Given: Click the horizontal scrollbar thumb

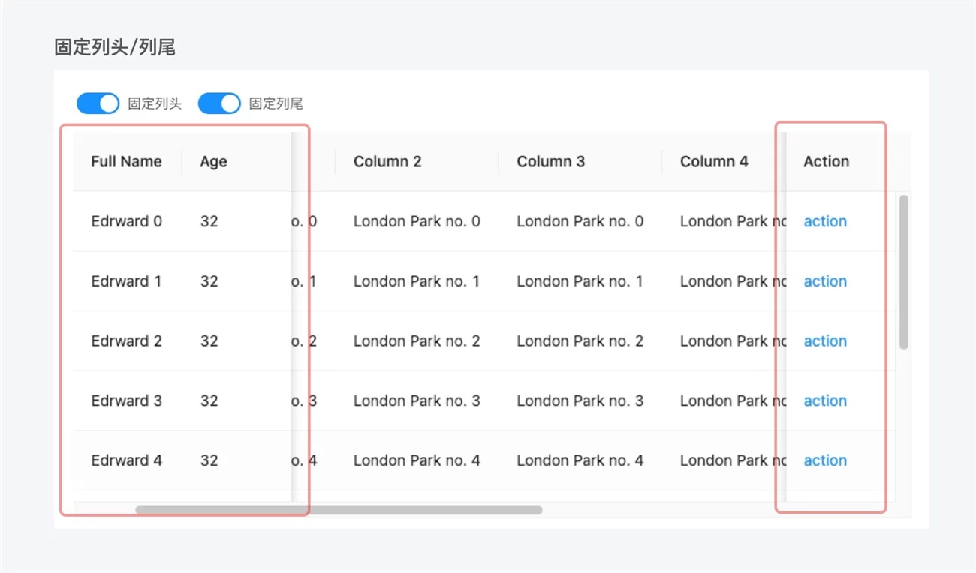Looking at the screenshot, I should 339,510.
